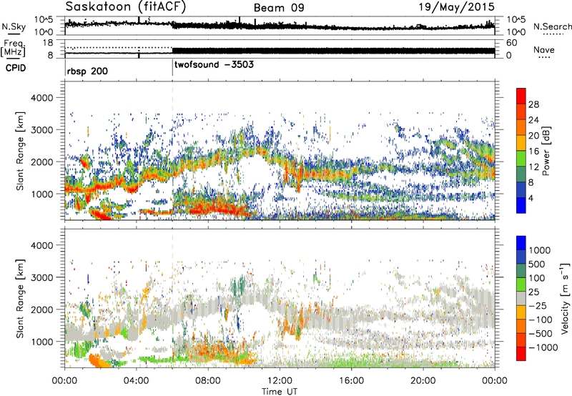Pick the dark blue 4–8 dB Power segment
572x396 pixels.
click(x=521, y=189)
